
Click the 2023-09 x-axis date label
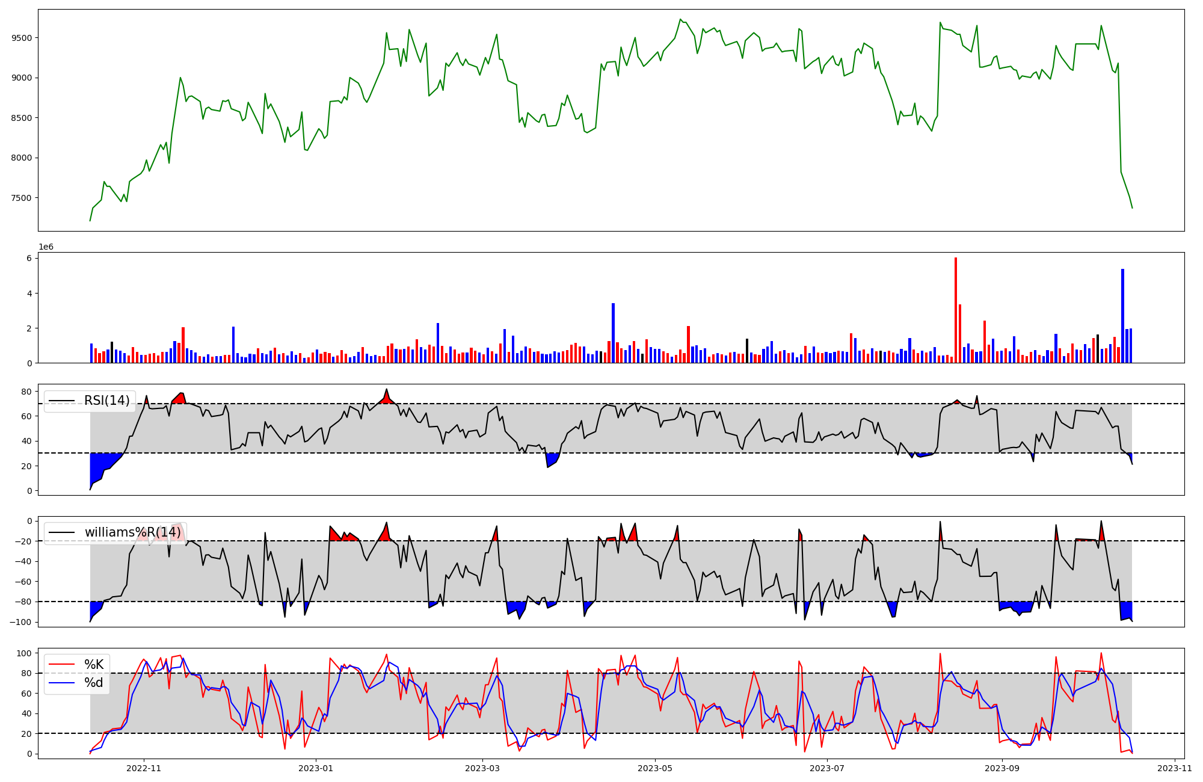[1002, 768]
